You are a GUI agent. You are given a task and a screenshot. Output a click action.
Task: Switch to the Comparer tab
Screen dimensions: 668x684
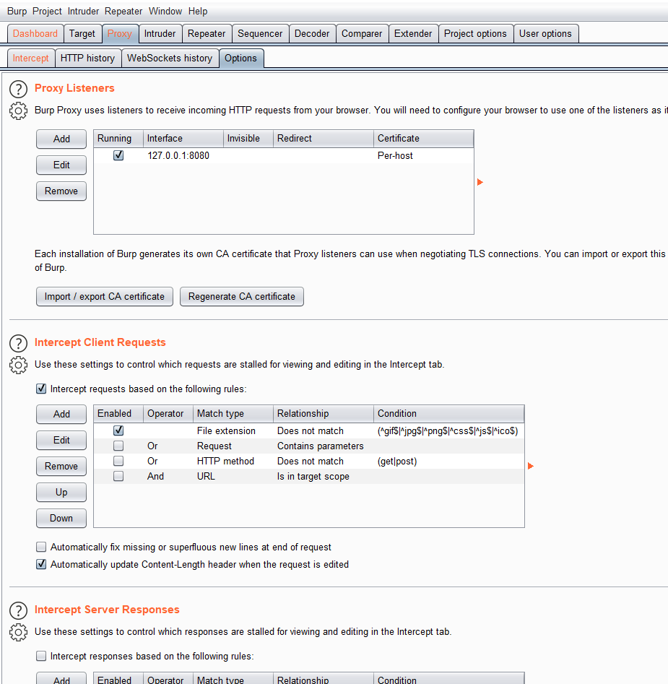click(362, 34)
